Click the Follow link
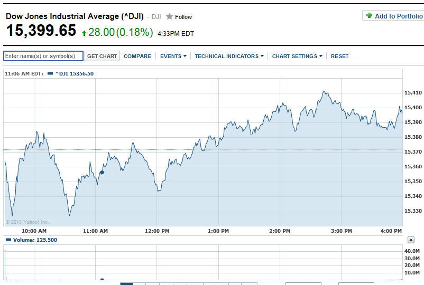 click(x=183, y=17)
